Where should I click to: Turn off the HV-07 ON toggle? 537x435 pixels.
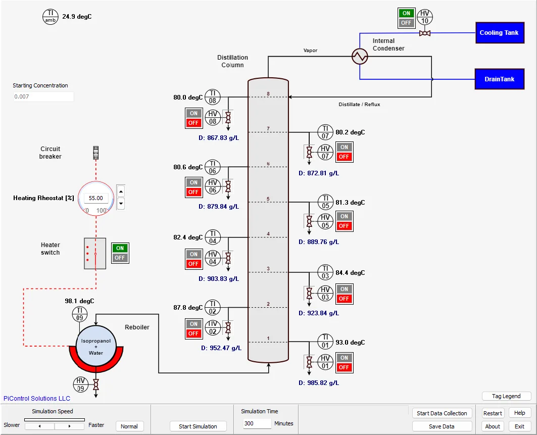click(344, 148)
